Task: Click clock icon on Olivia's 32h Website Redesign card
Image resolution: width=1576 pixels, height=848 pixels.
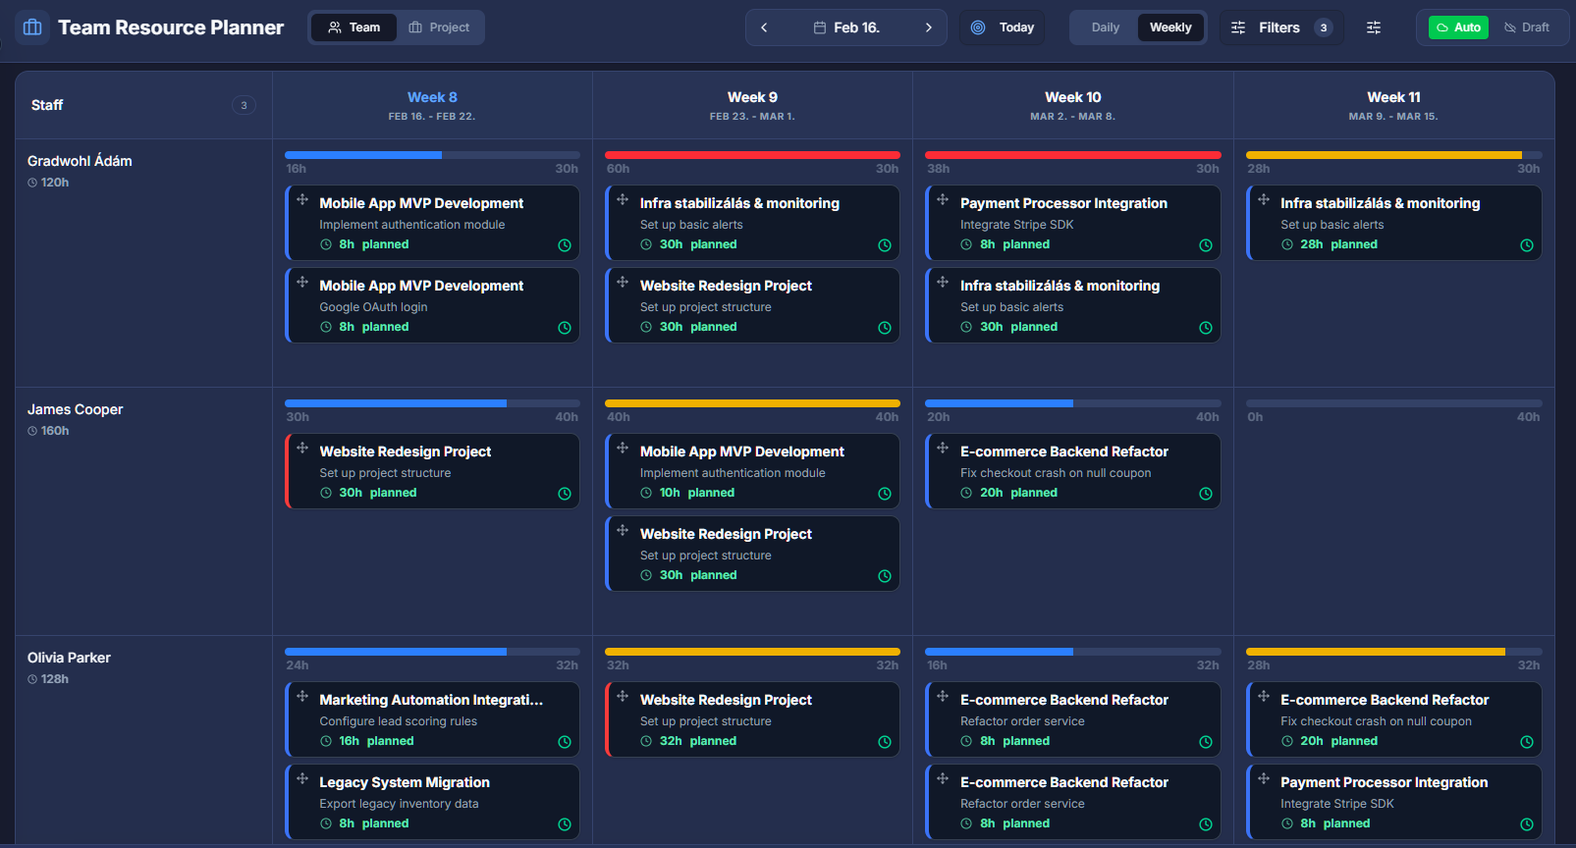Action: 885,742
